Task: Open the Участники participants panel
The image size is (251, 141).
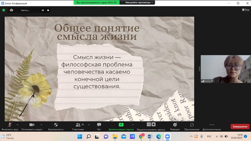Action: click(x=78, y=125)
